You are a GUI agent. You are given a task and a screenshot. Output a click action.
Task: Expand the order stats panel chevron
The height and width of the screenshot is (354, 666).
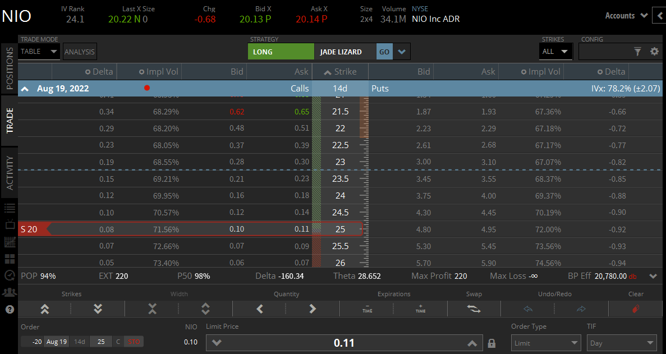pos(653,277)
